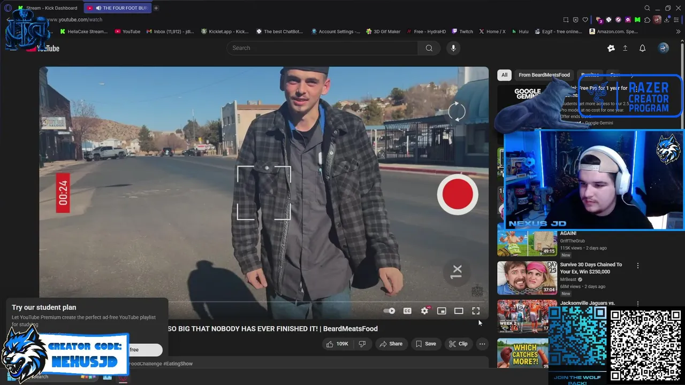Open browser downloads icon
This screenshot has height=385, width=685.
click(x=667, y=20)
